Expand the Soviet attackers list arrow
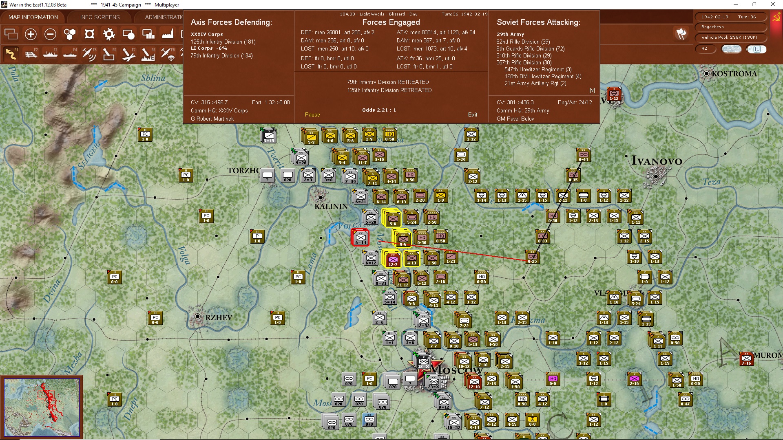The height and width of the screenshot is (440, 783). click(592, 90)
